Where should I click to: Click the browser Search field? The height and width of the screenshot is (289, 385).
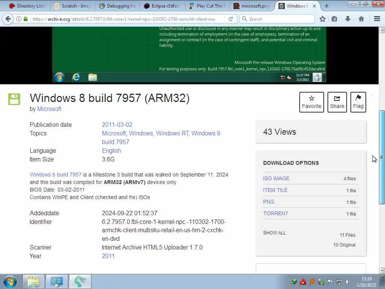[277, 19]
